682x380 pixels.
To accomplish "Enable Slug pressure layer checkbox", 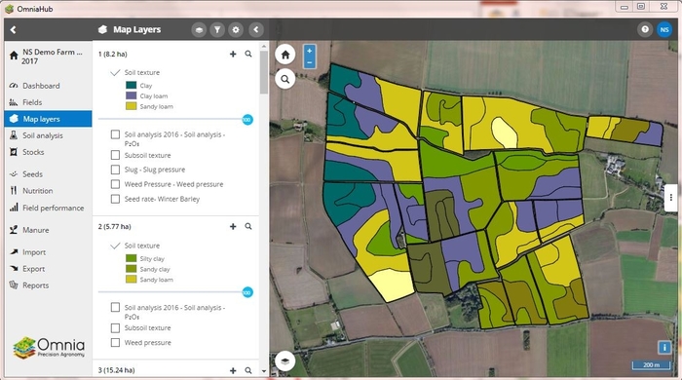I will pos(115,170).
